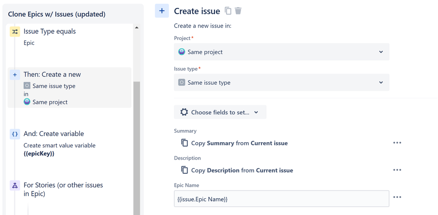
Task: Open more options for the Description field
Action: tap(397, 170)
